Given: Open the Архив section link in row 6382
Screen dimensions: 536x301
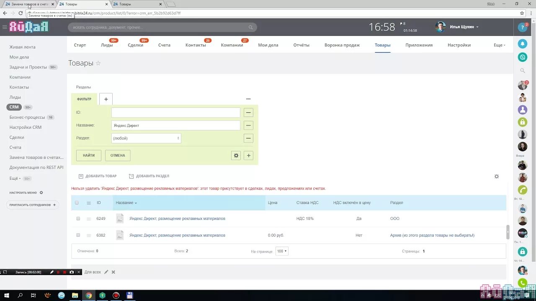Looking at the screenshot, I should point(432,235).
